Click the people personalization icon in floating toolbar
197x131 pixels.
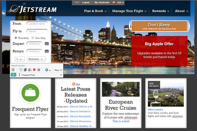click(30, 70)
